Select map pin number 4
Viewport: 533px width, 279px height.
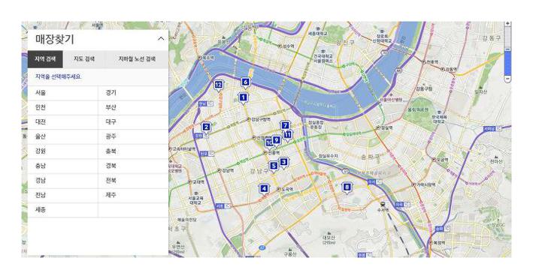[x=263, y=190]
